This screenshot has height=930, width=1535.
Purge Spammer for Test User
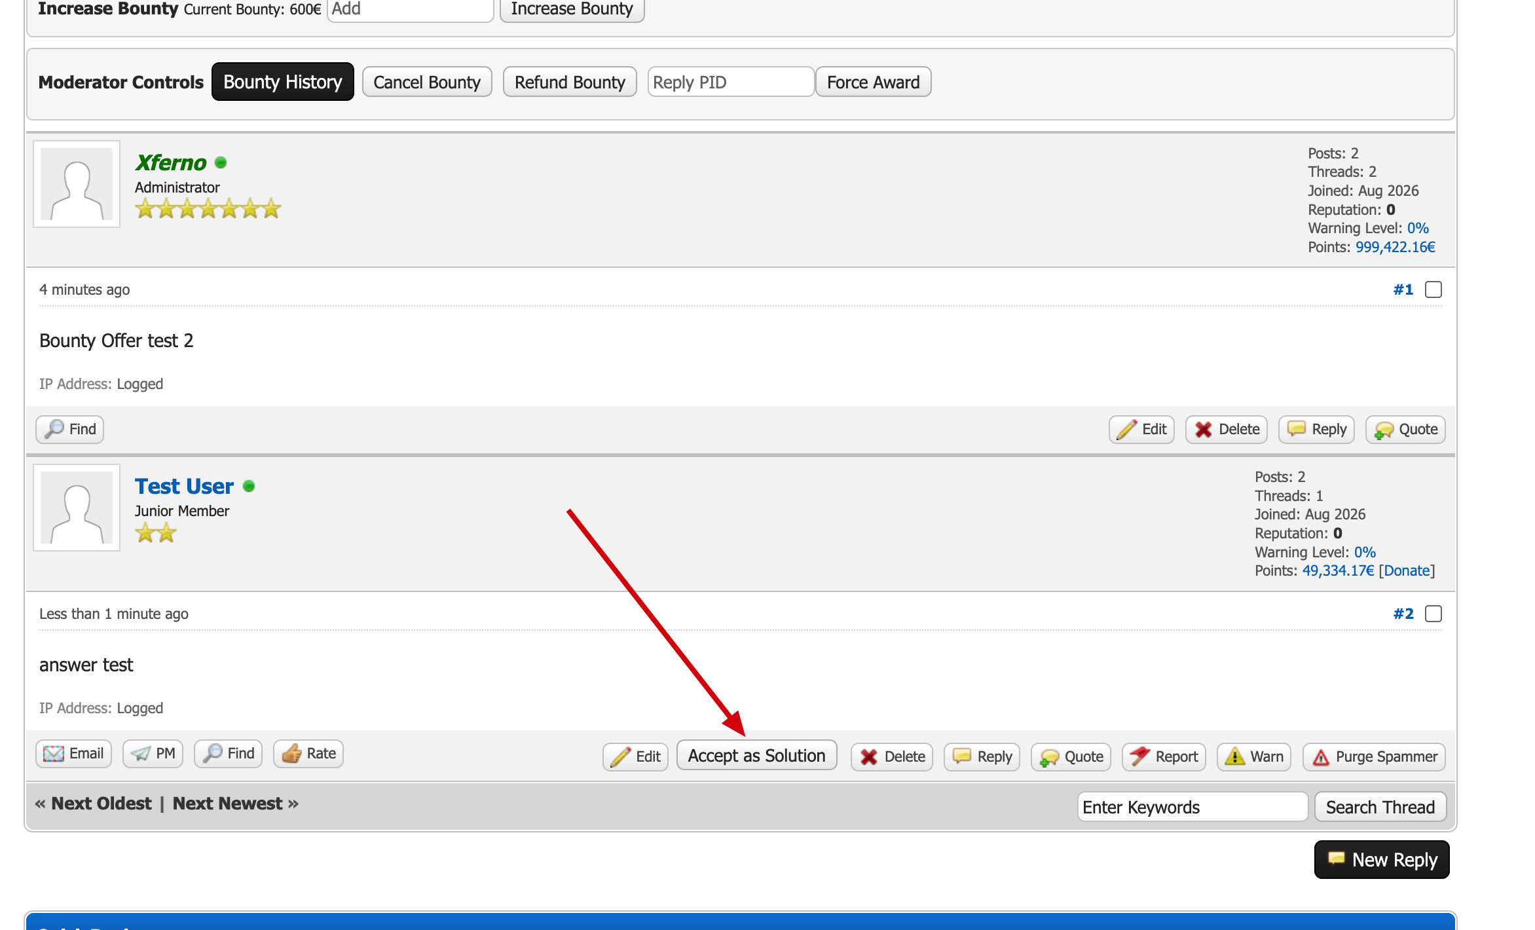point(1374,757)
